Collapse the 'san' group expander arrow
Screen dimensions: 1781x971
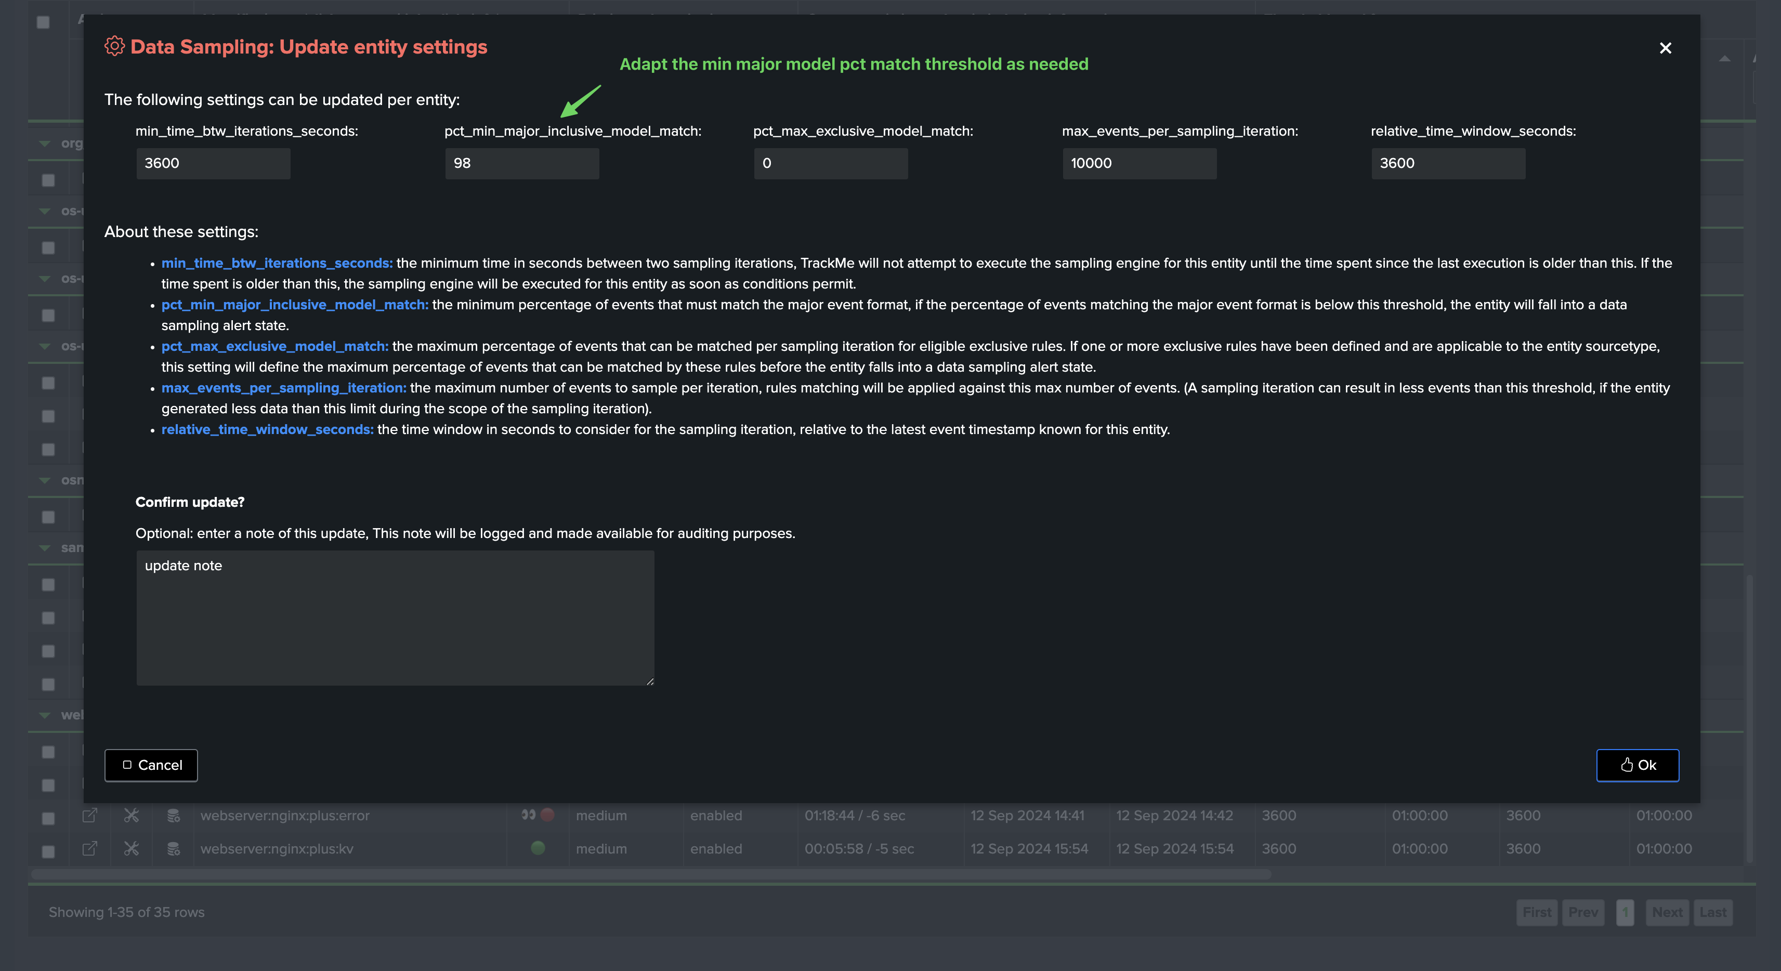coord(45,548)
